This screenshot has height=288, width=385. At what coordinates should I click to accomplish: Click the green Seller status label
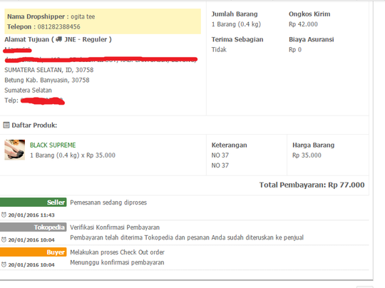point(33,202)
